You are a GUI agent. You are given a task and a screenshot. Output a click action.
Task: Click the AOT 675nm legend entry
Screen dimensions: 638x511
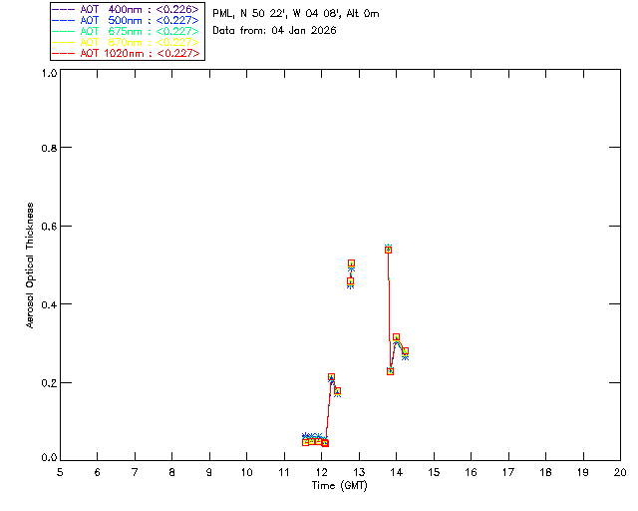tap(126, 31)
